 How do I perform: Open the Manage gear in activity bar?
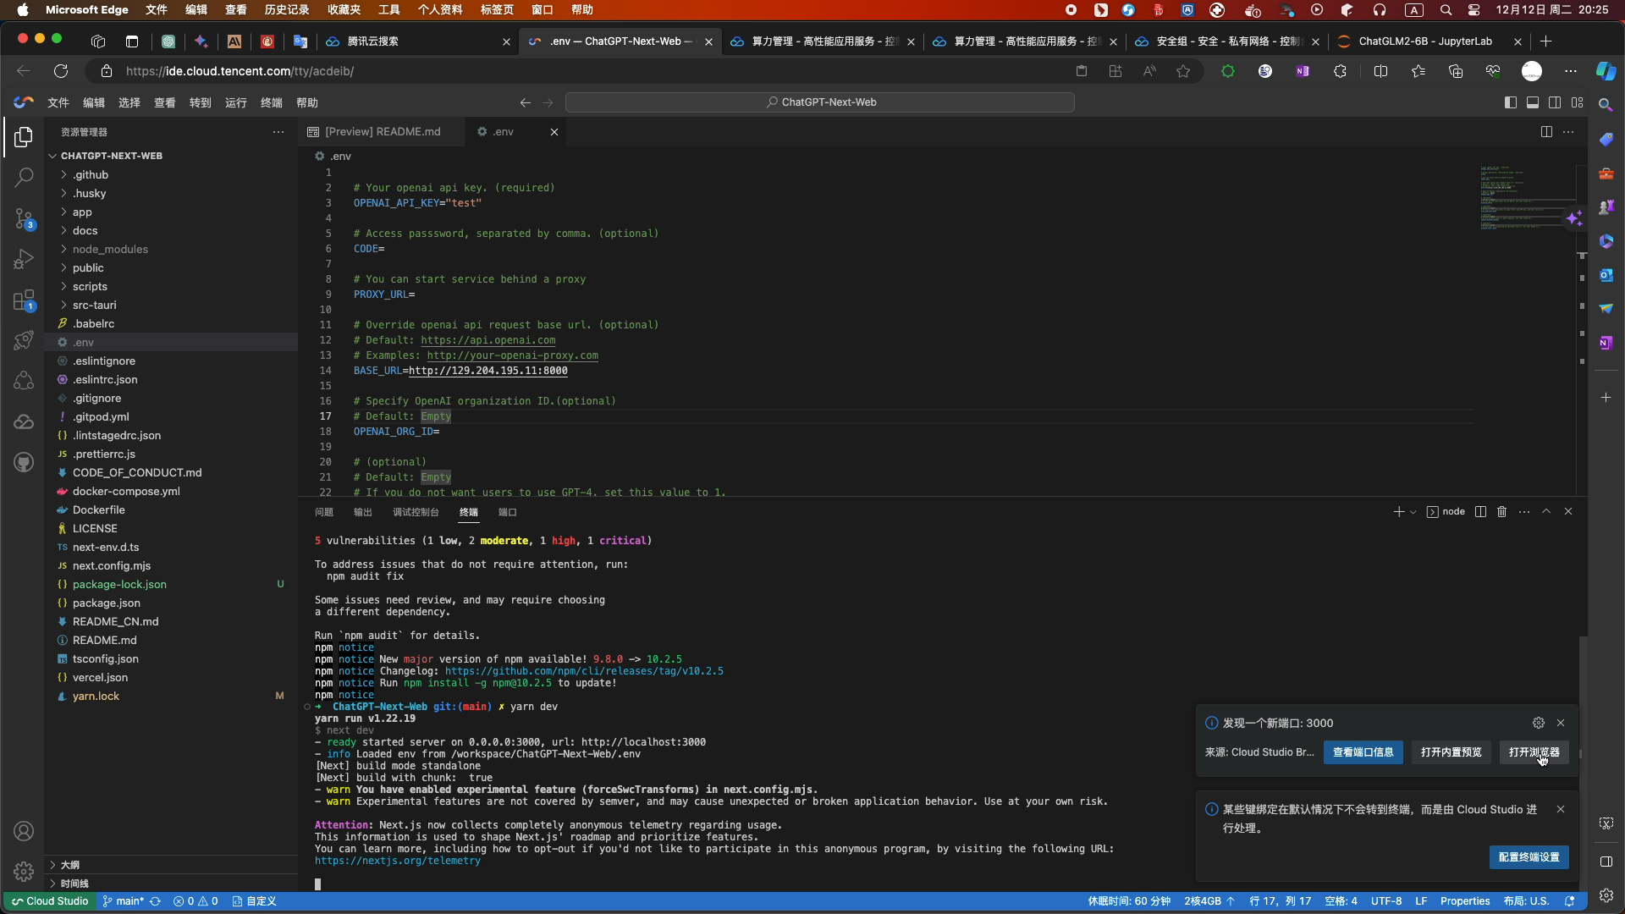[24, 871]
